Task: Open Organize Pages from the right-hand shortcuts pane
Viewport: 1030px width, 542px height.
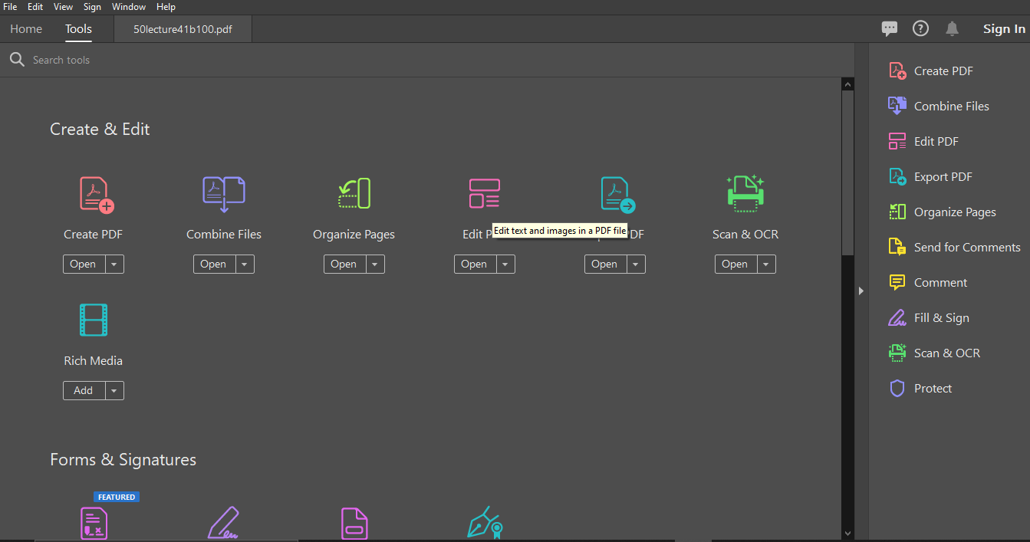Action: pyautogui.click(x=942, y=212)
